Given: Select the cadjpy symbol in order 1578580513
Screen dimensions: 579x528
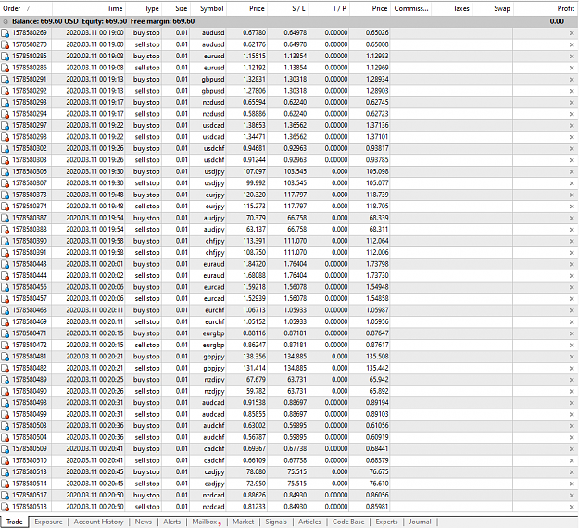Looking at the screenshot, I should click(x=214, y=472).
